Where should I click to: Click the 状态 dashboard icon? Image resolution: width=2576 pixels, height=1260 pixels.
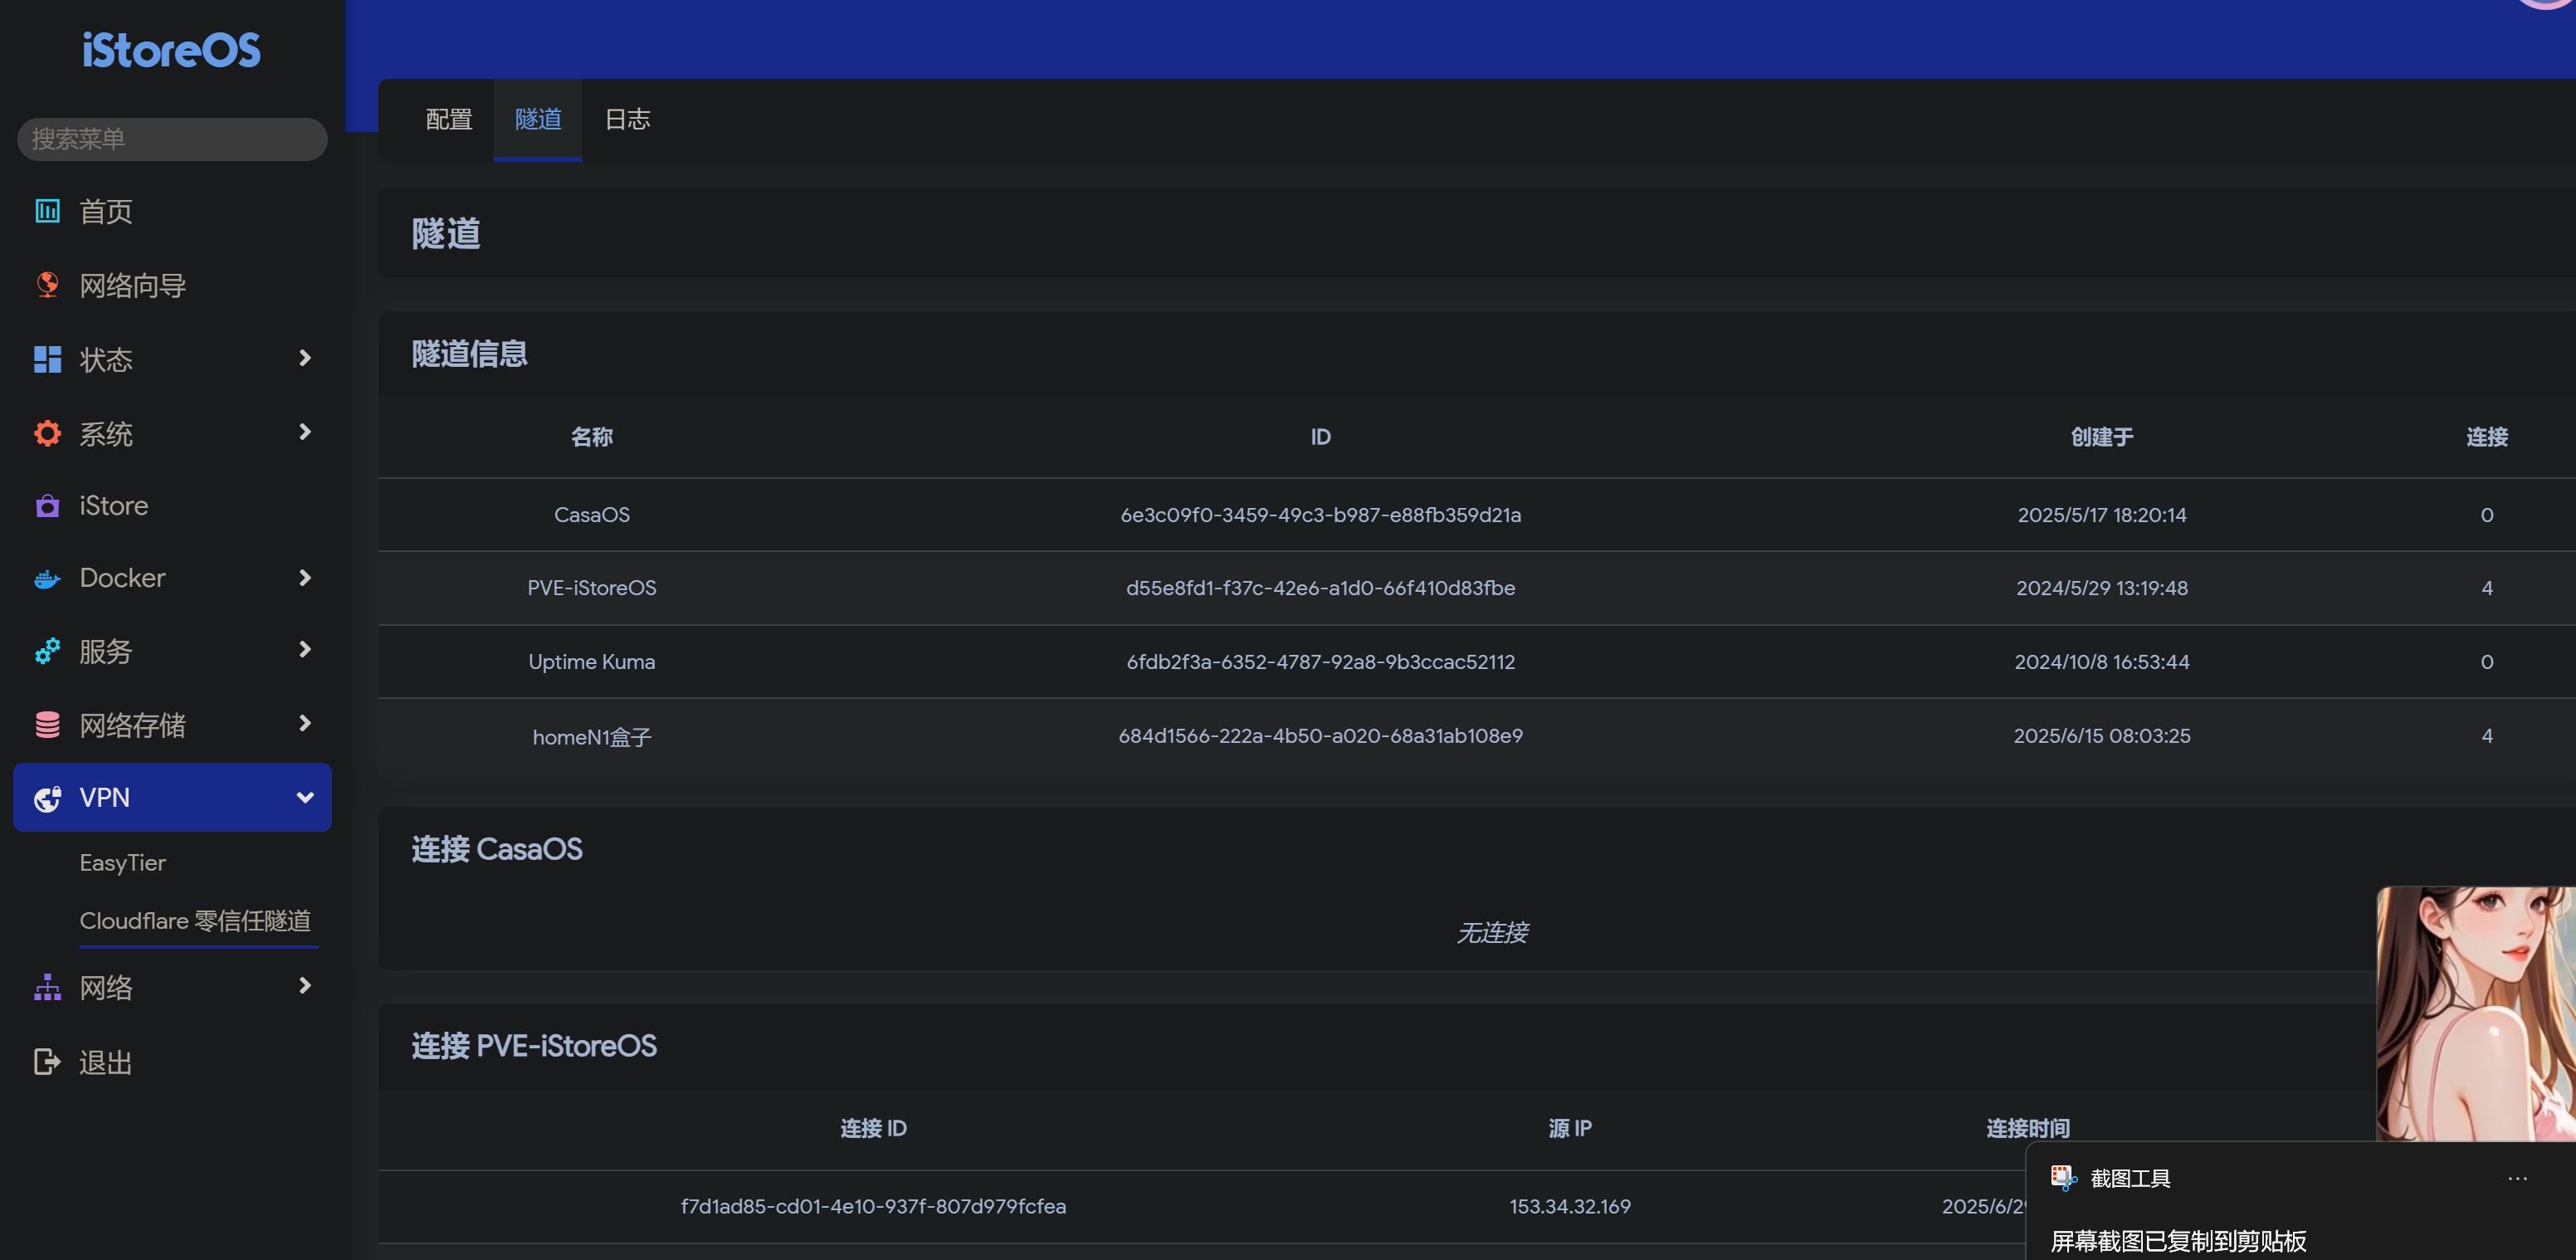pos(47,359)
